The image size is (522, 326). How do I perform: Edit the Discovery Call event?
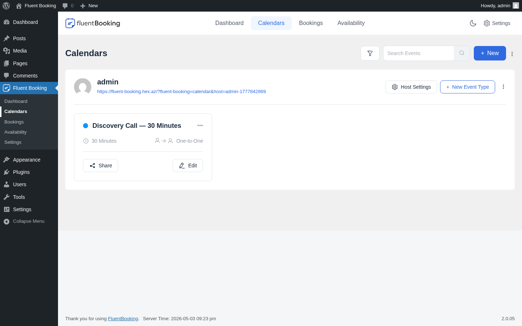188,166
